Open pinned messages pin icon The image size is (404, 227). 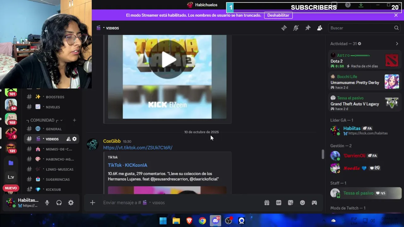308,28
